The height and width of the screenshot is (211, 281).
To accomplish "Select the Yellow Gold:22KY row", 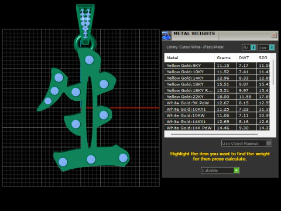I will (x=217, y=97).
